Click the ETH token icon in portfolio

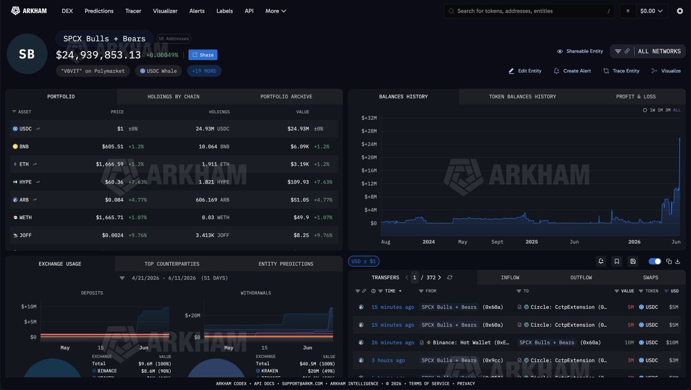coord(16,165)
